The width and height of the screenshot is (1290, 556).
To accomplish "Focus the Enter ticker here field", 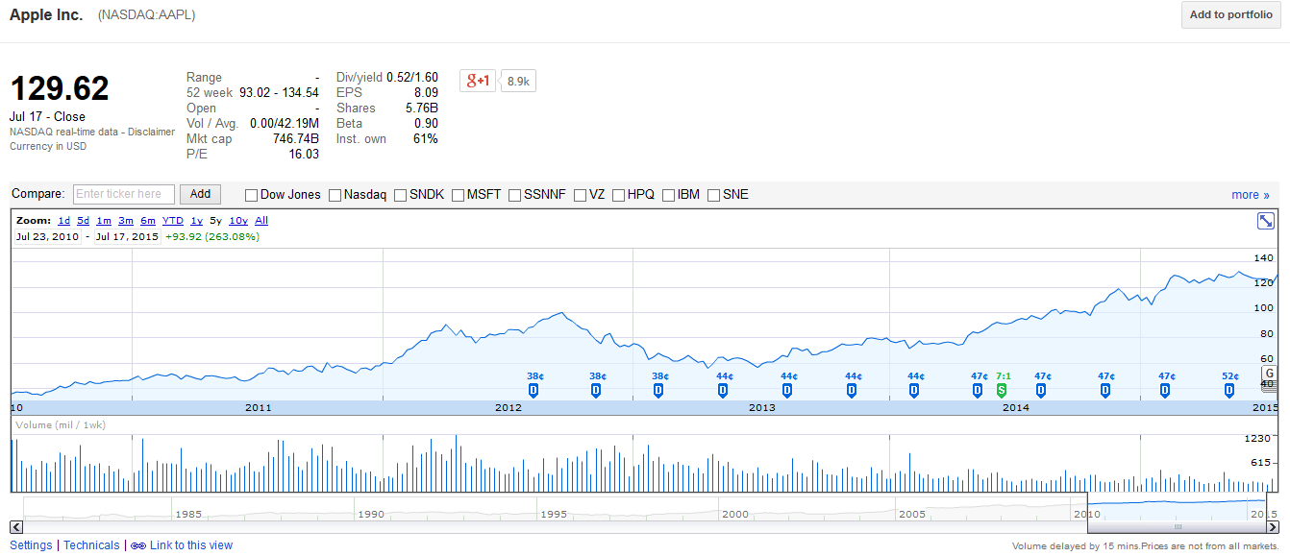I will (x=124, y=194).
